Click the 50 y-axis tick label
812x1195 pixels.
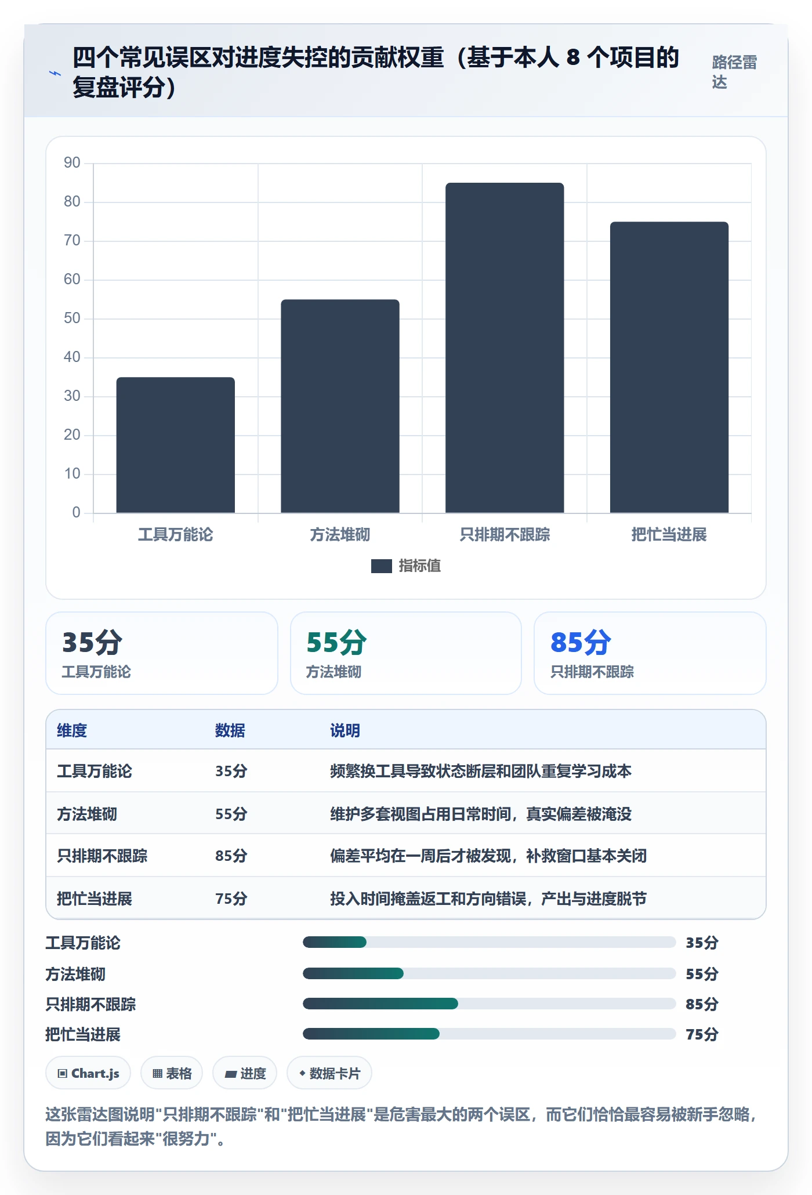72,318
